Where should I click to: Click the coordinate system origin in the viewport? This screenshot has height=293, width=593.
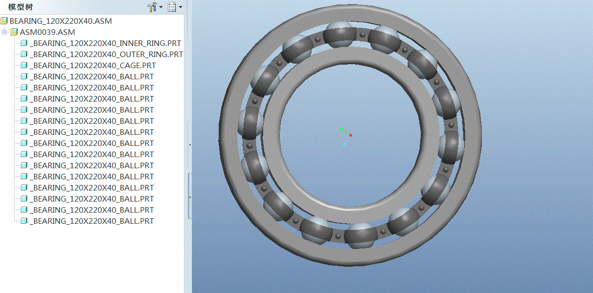(x=351, y=135)
